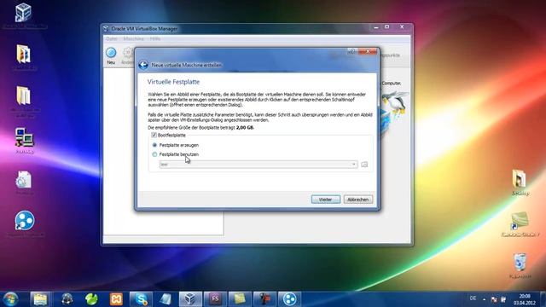The image size is (546, 307).
Task: Click the DE language indicator in tray
Action: (473, 298)
